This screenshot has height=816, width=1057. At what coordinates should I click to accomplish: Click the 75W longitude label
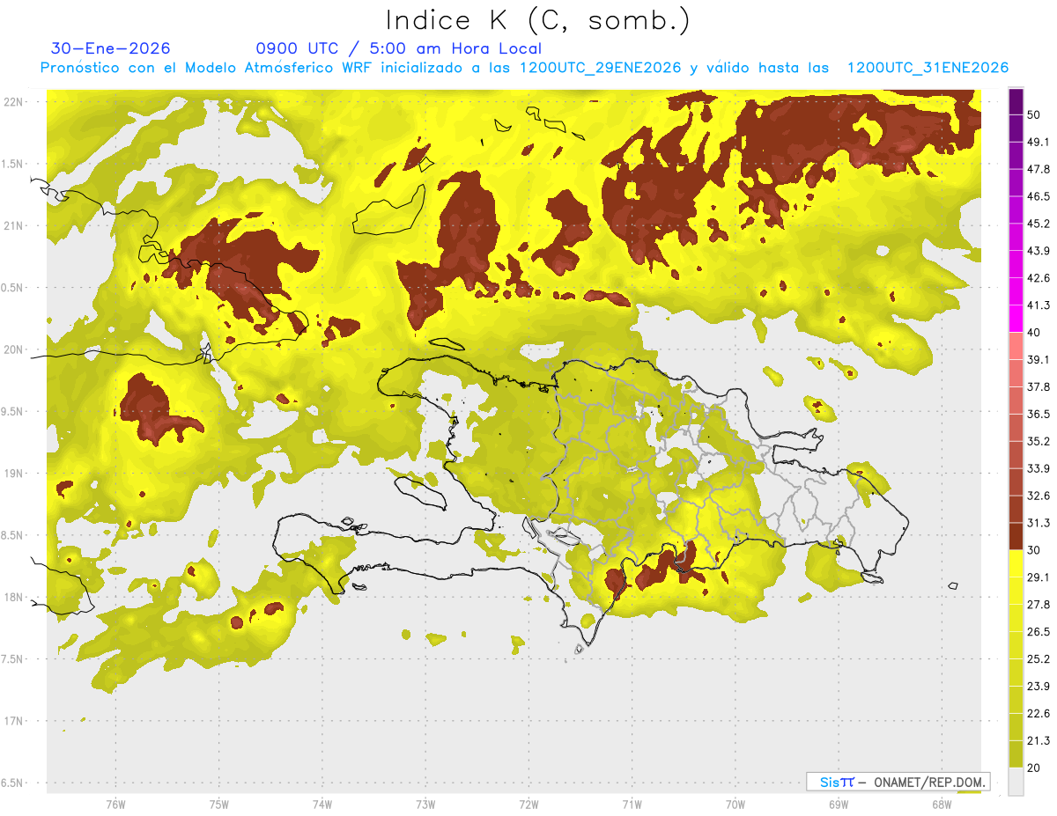coord(218,804)
